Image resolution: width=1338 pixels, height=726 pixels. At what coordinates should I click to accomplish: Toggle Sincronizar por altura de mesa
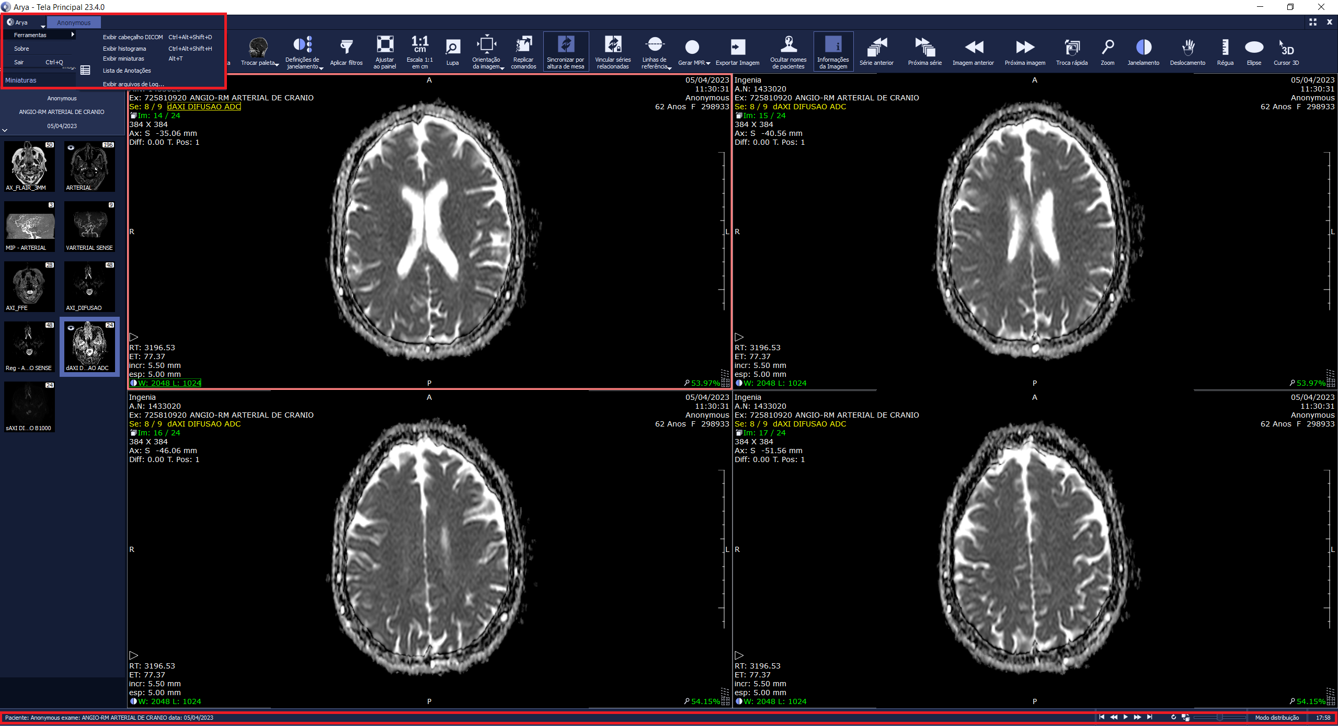pos(566,51)
